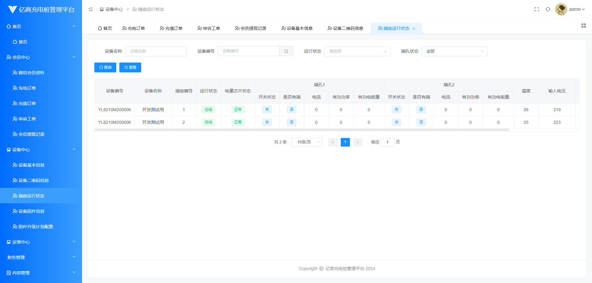Collapse the sidebar with the fold icon
This screenshot has height=283, width=592.
(91, 9)
